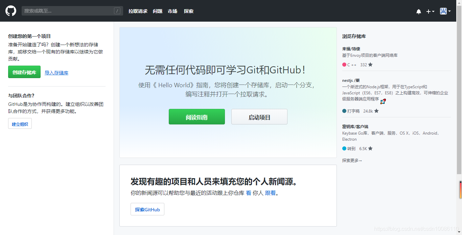Click the crossed-swords emoji in nestjs description

[383, 101]
